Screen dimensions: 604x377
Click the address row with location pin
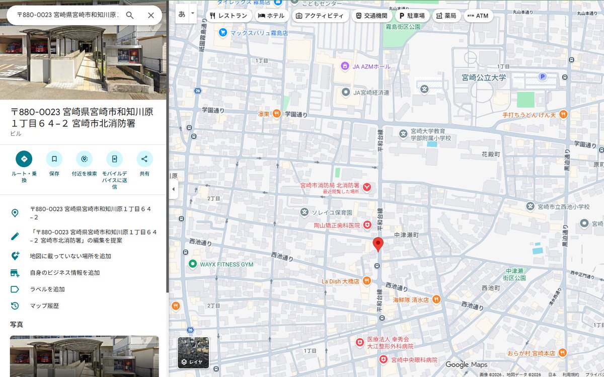(x=83, y=213)
